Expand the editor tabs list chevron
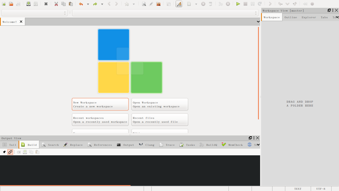 coord(258,22)
